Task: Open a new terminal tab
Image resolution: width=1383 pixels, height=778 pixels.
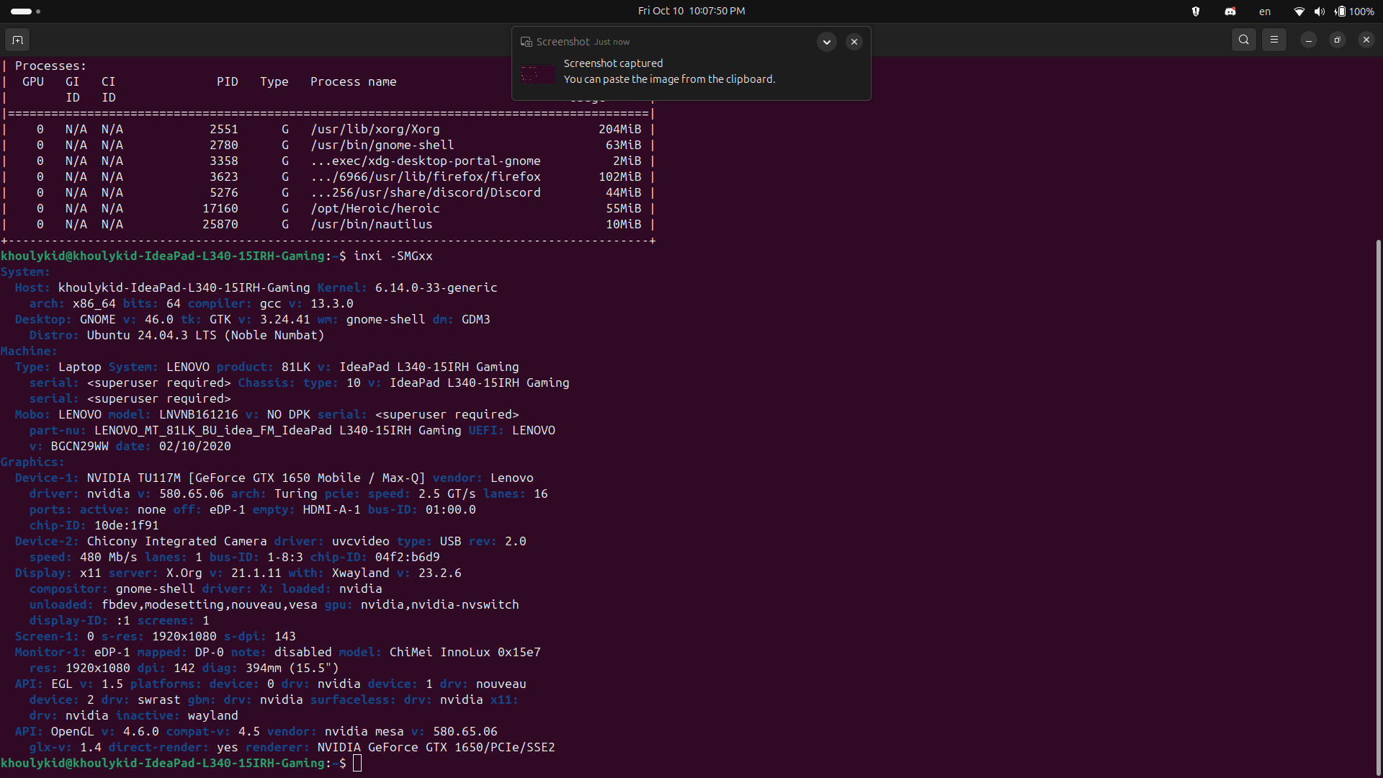Action: point(17,40)
